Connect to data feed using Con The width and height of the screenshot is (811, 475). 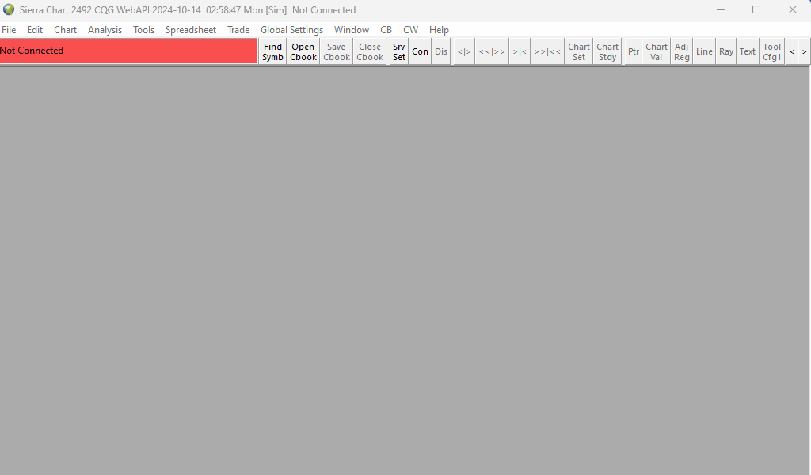(420, 51)
